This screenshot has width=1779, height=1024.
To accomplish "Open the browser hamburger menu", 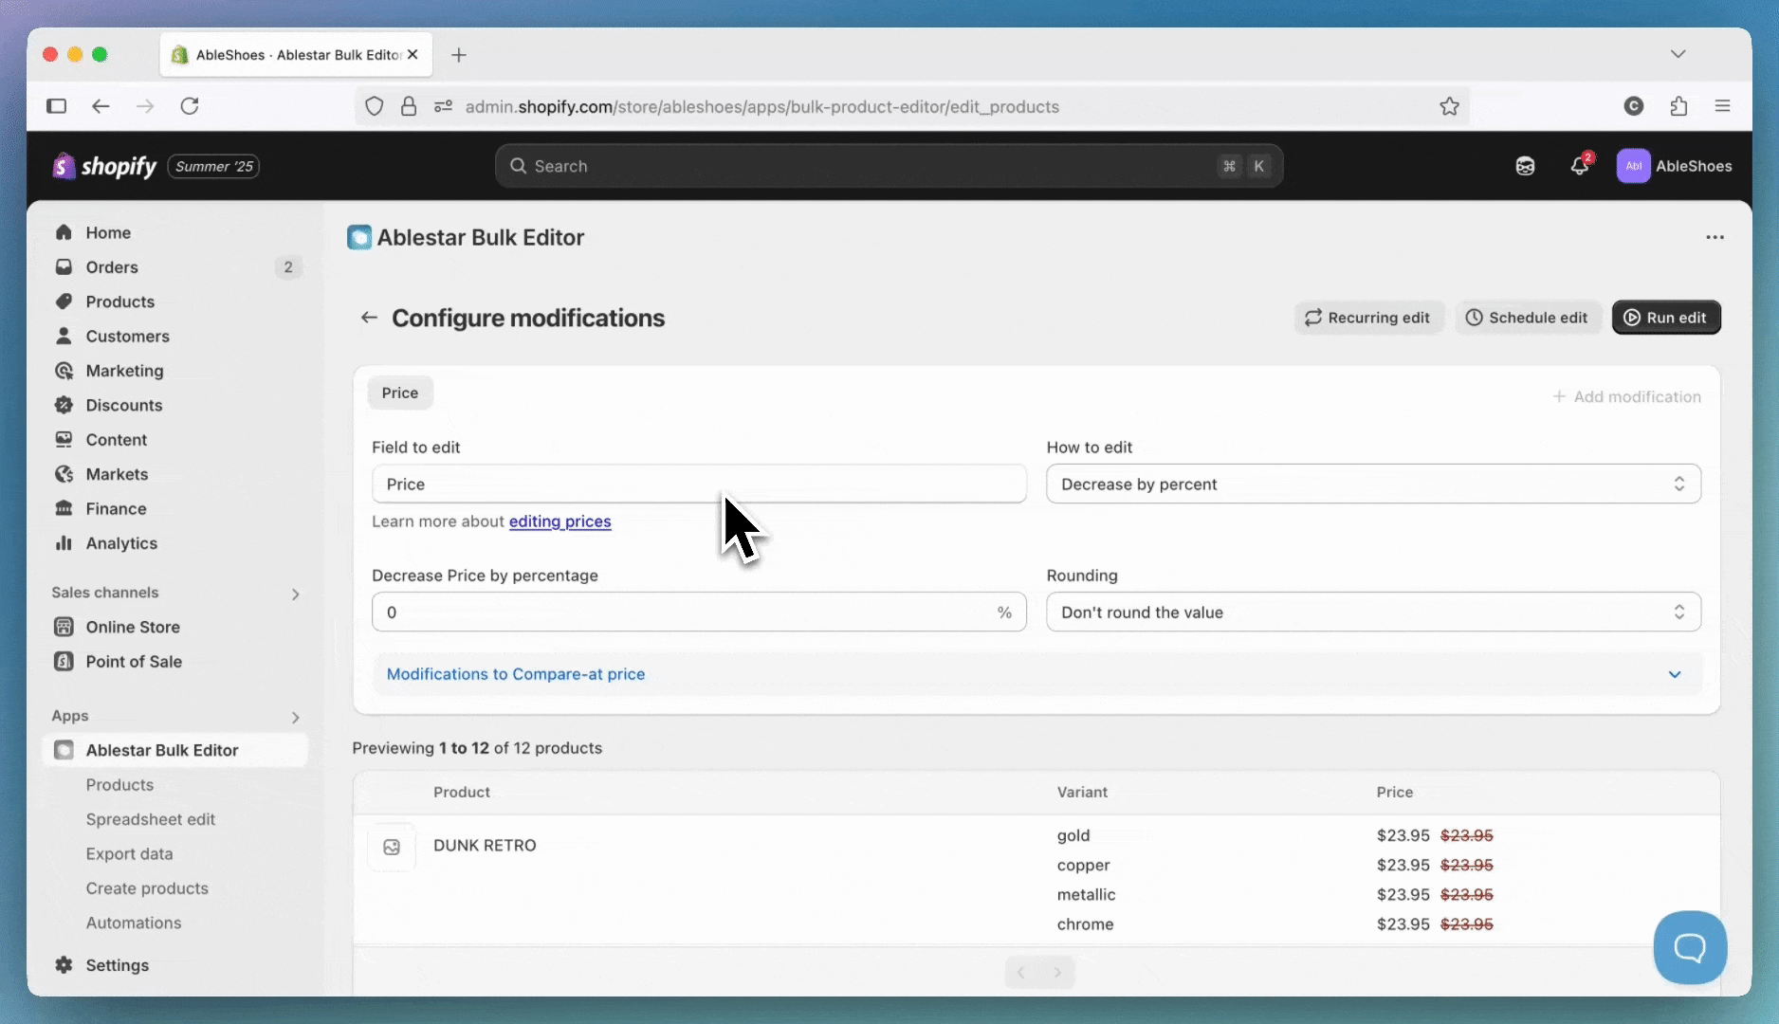I will (x=1722, y=106).
